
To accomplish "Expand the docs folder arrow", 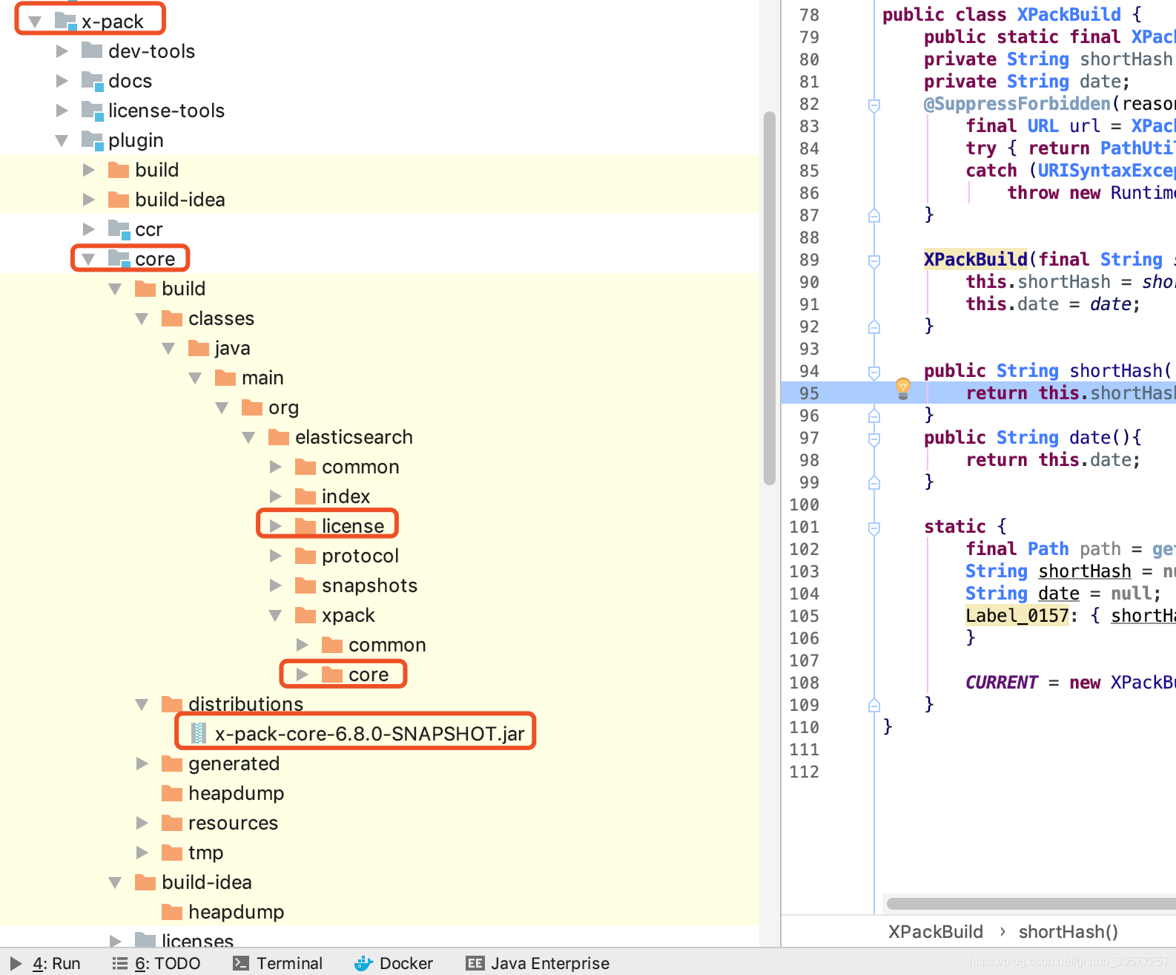I will tap(62, 81).
